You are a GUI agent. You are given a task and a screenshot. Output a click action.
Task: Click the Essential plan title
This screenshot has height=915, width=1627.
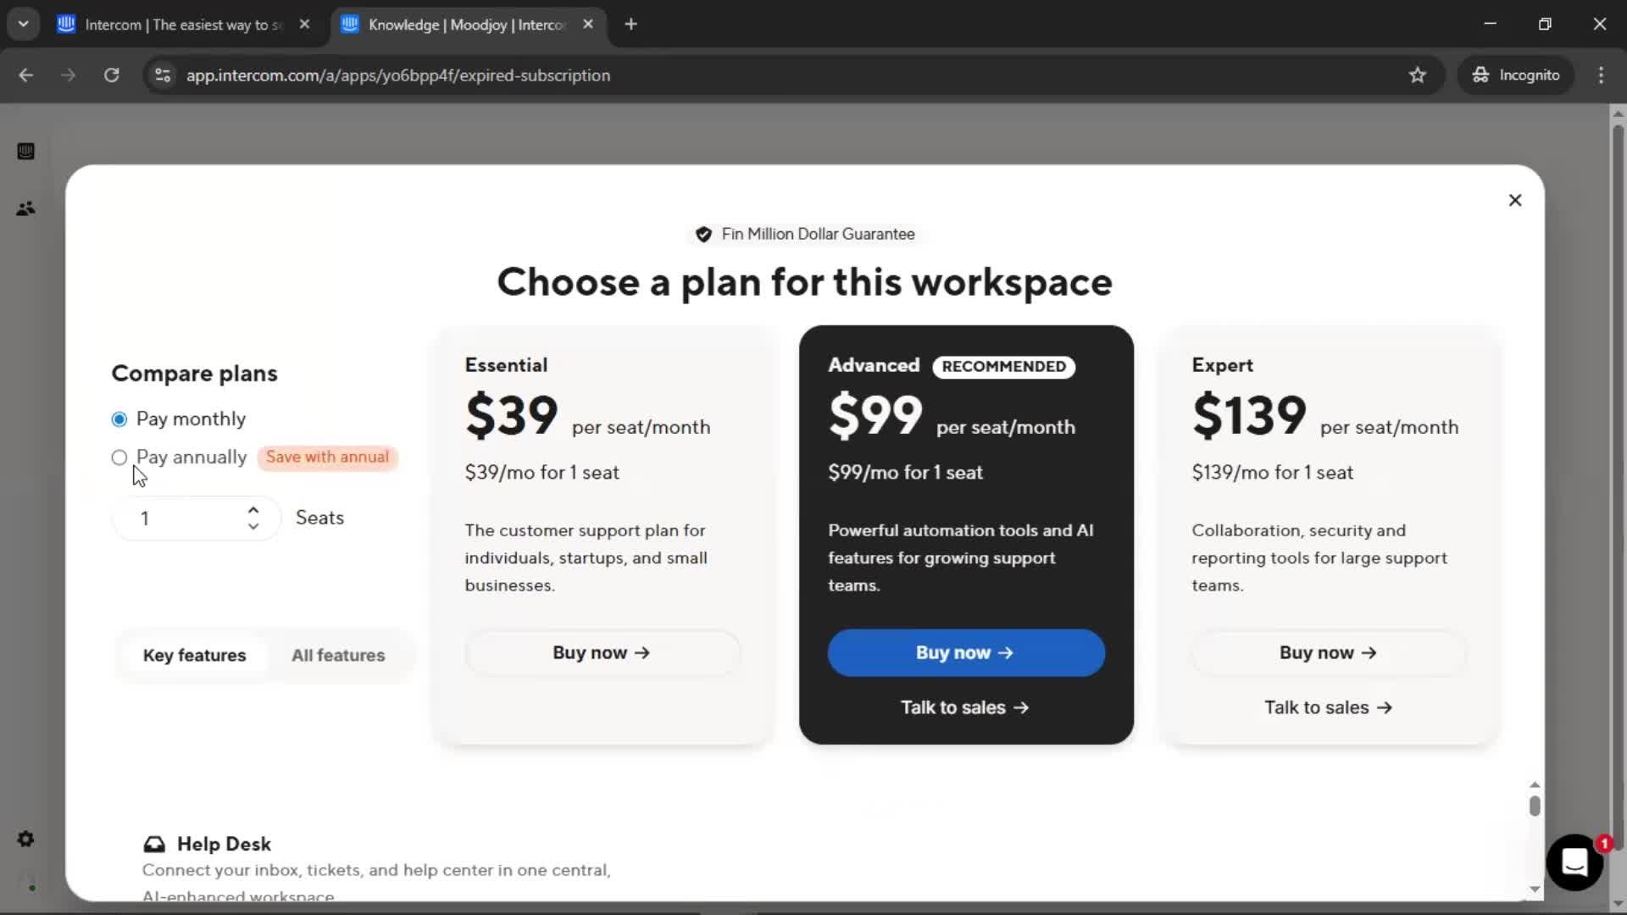(506, 365)
